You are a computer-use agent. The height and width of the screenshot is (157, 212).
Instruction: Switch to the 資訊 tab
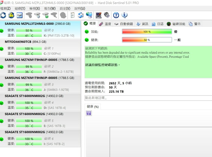tap(142, 24)
